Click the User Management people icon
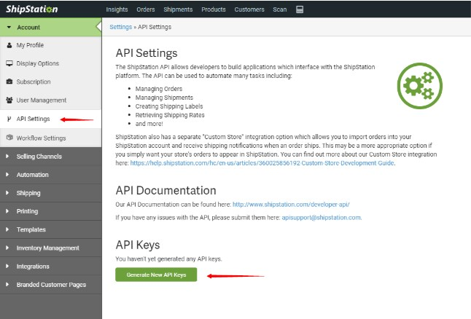This screenshot has height=319, width=471. [x=9, y=101]
